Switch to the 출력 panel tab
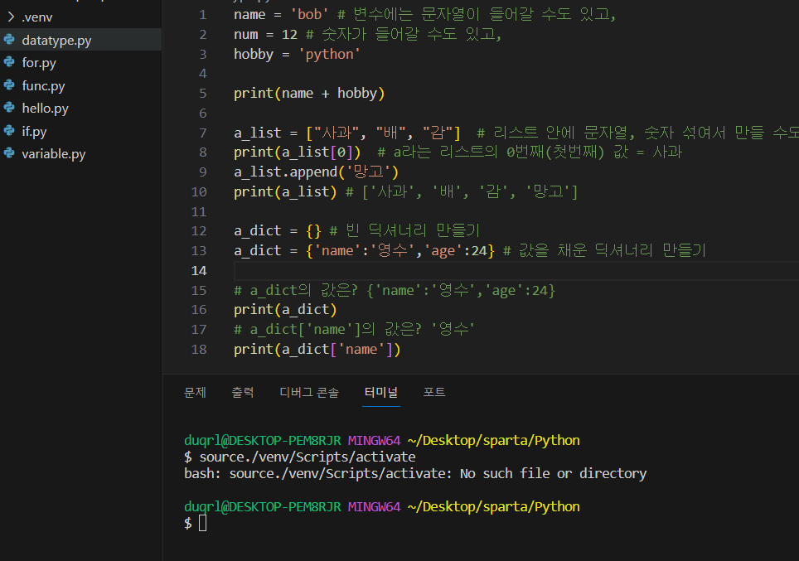Screen dimensions: 799x561 click(243, 392)
